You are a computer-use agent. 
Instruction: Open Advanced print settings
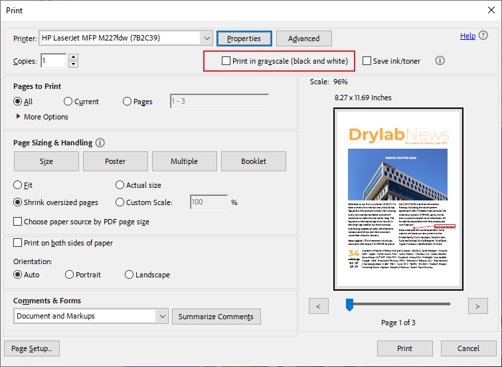point(304,38)
